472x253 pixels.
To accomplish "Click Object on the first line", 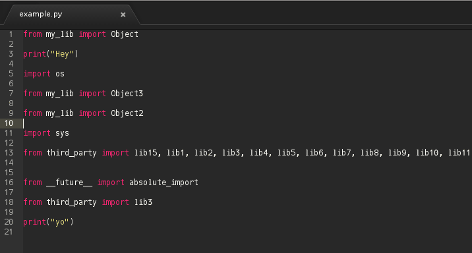I will point(125,34).
